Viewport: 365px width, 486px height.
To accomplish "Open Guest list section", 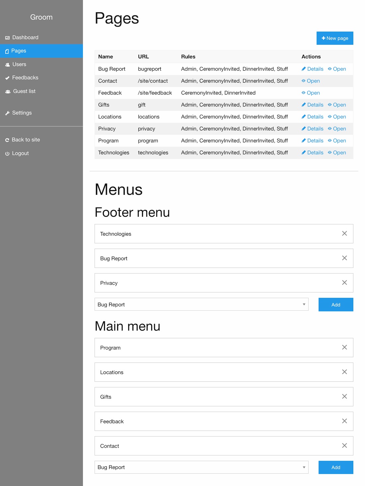I will tap(41, 91).
